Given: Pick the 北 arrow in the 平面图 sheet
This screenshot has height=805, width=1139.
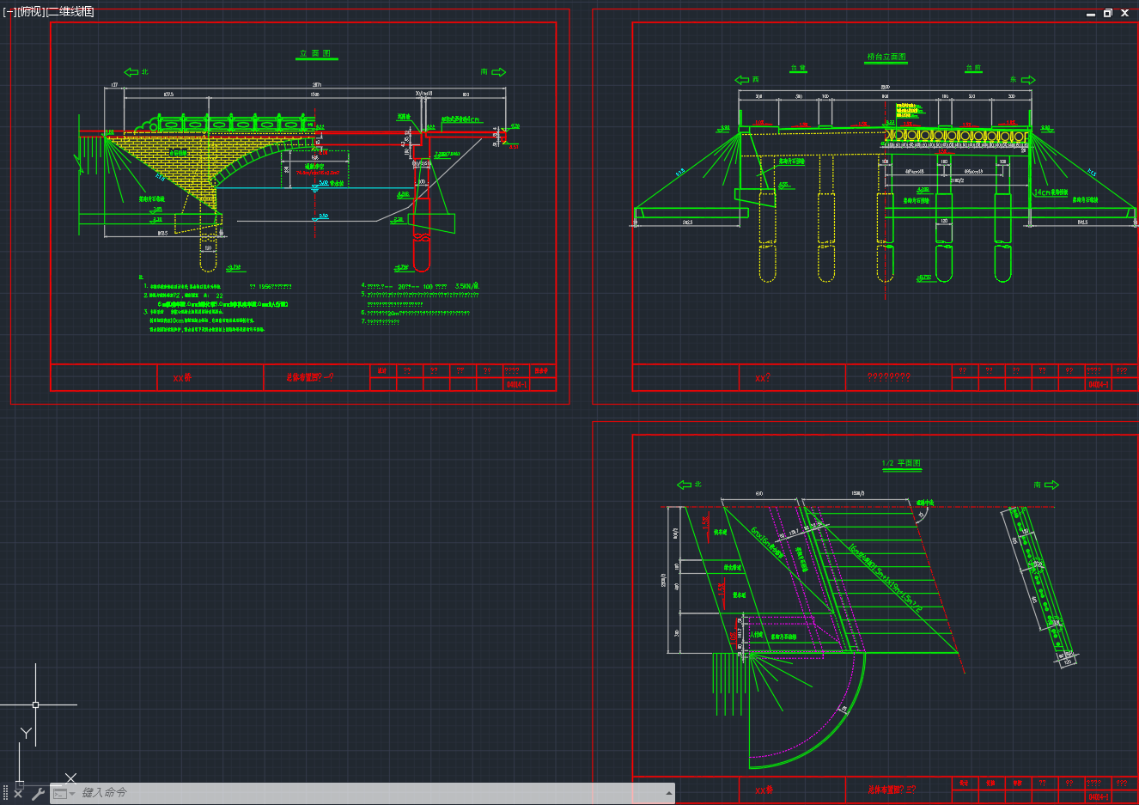Looking at the screenshot, I should 684,485.
